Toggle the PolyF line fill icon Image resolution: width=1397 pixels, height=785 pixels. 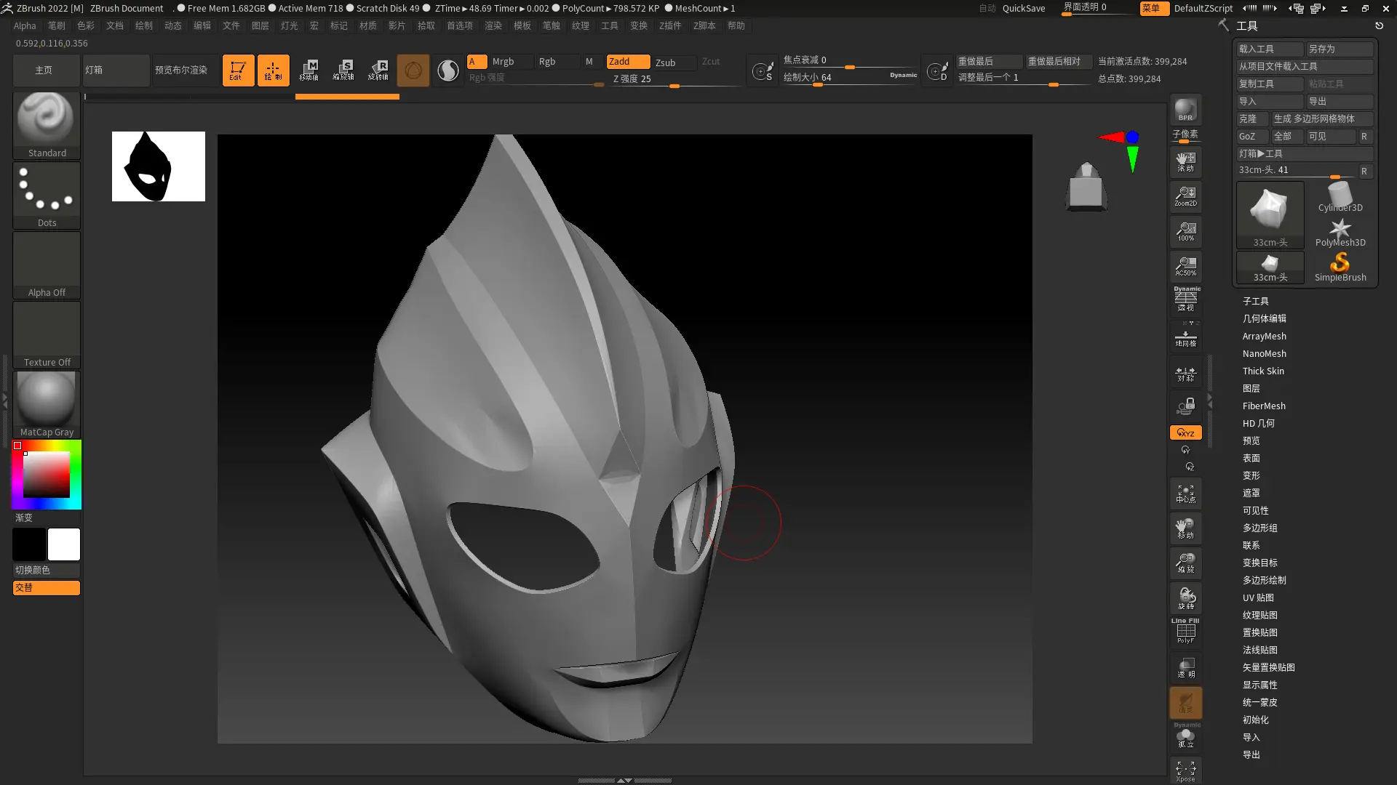pyautogui.click(x=1185, y=631)
